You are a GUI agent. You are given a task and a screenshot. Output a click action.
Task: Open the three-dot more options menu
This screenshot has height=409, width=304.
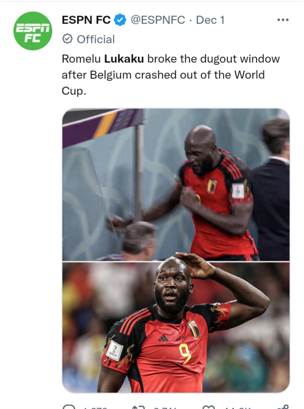(283, 20)
